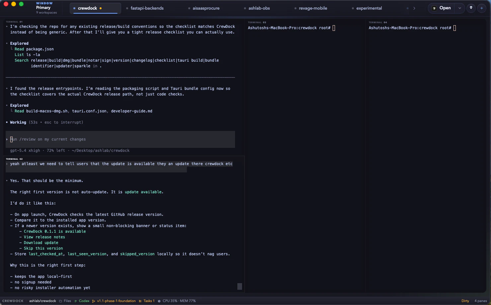Click the robot icon beside the plus button

pyautogui.click(x=471, y=8)
